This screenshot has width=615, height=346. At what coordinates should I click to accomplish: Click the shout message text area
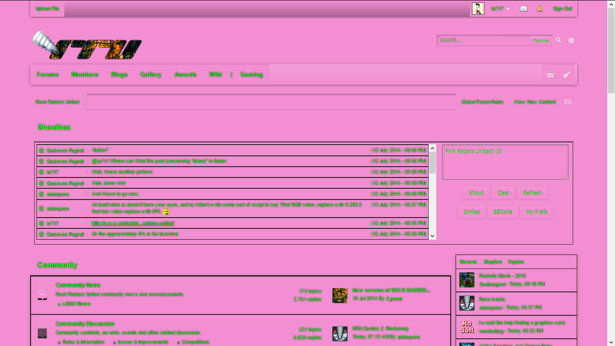click(x=505, y=162)
